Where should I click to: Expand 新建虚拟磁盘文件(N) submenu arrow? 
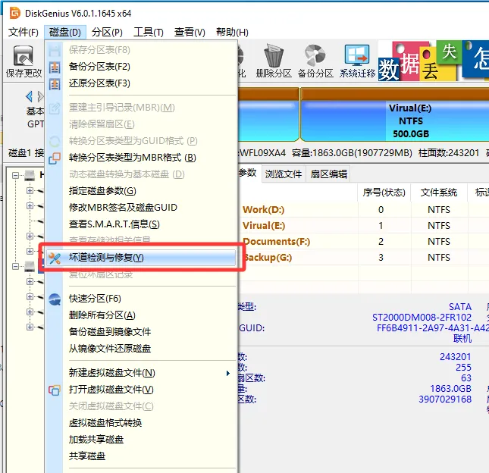(228, 373)
